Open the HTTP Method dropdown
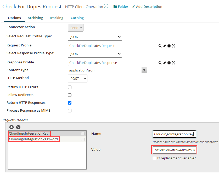 click(x=77, y=79)
